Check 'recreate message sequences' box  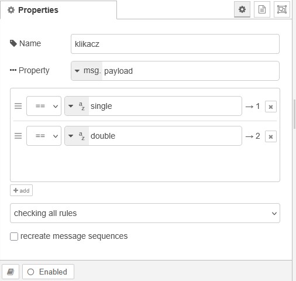[x=14, y=237]
